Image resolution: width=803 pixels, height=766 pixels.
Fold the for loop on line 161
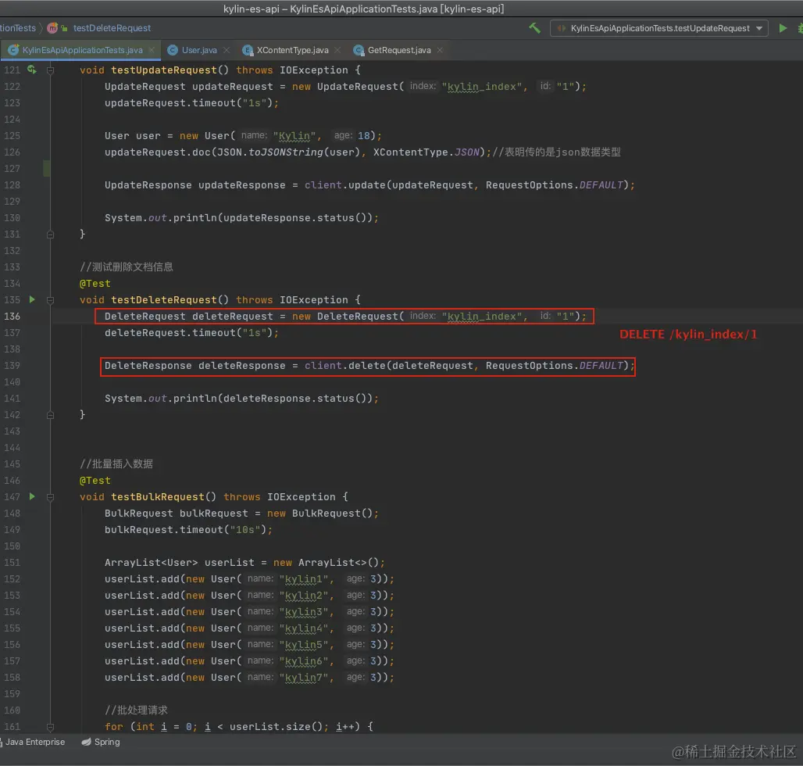coord(51,727)
